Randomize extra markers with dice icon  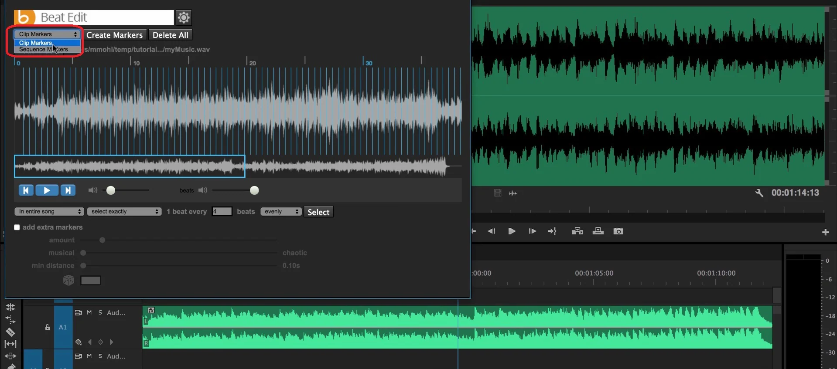(68, 280)
